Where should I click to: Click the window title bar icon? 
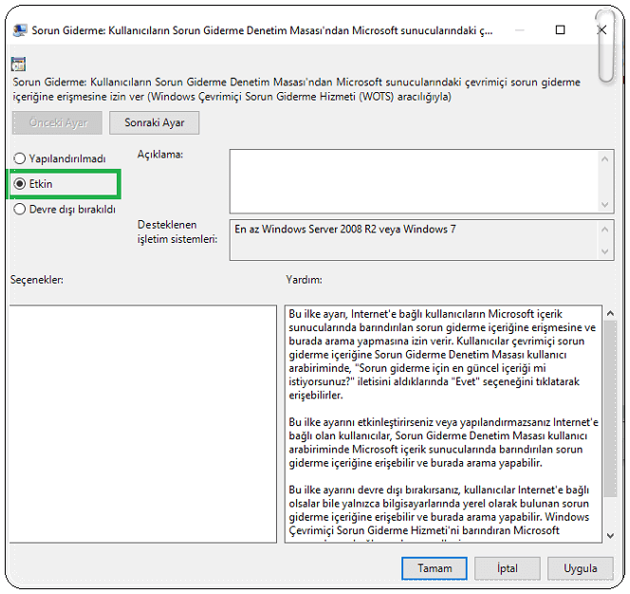pyautogui.click(x=20, y=30)
